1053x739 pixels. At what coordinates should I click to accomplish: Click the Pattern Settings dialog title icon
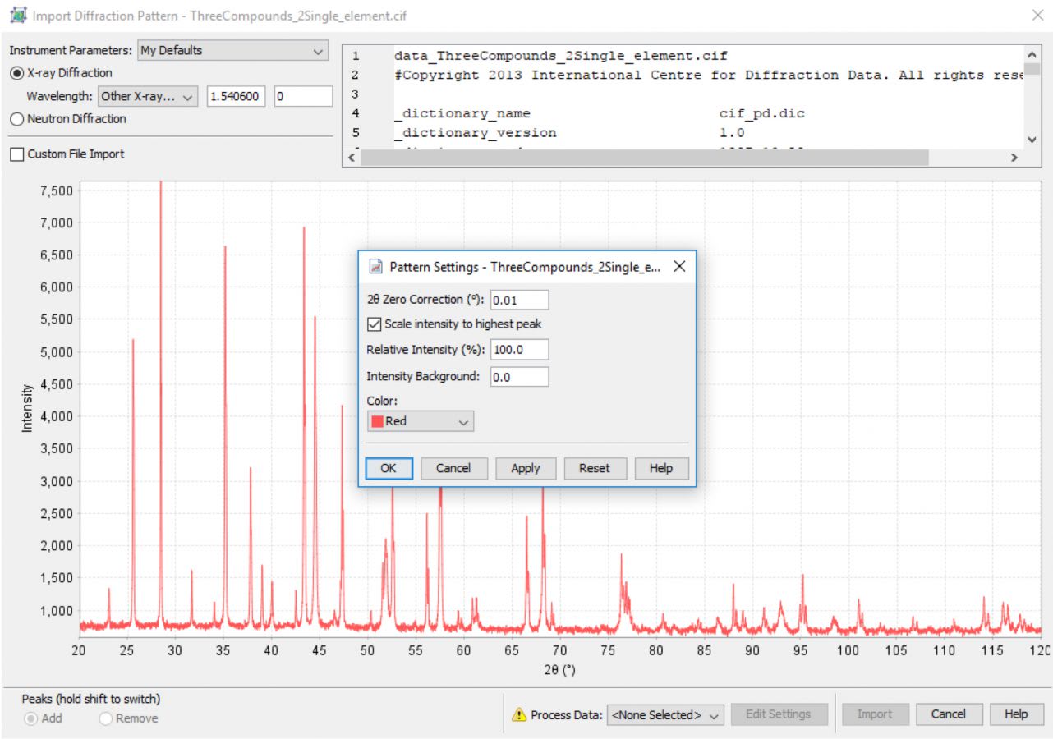(376, 267)
